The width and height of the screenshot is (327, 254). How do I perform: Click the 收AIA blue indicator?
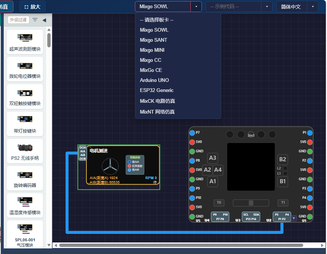pos(129,162)
